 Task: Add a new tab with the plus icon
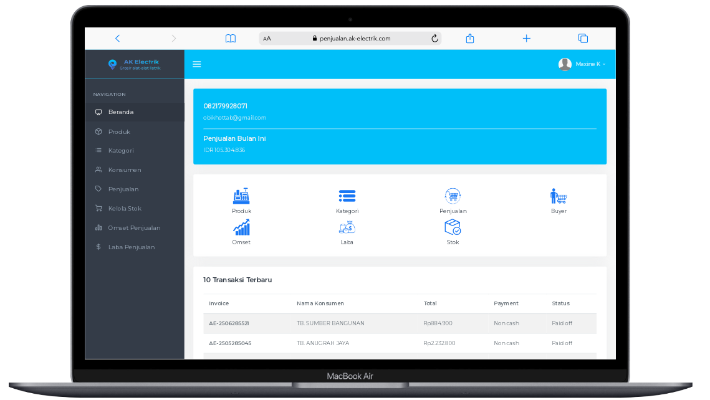(x=527, y=39)
